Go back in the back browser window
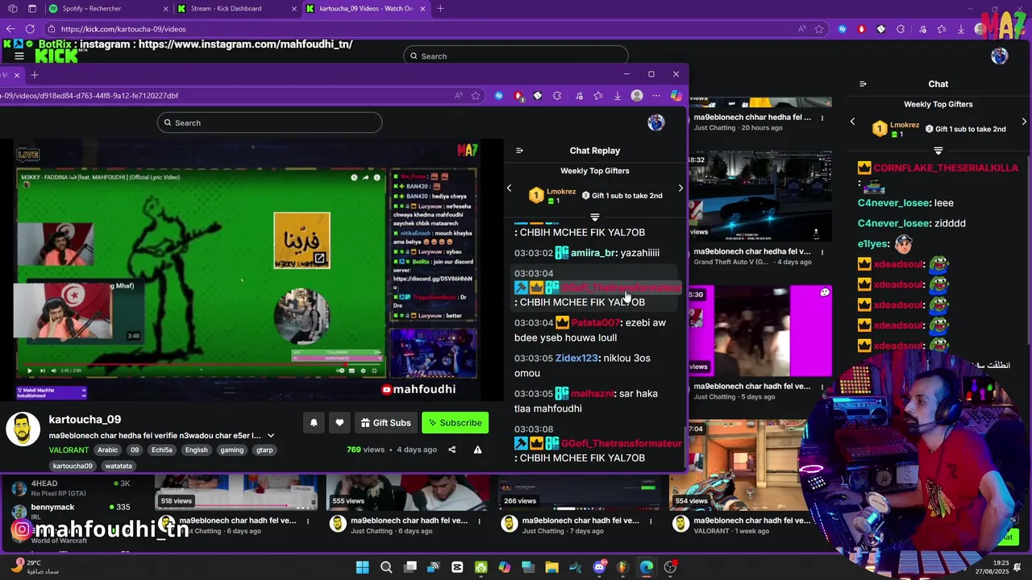 click(x=10, y=29)
